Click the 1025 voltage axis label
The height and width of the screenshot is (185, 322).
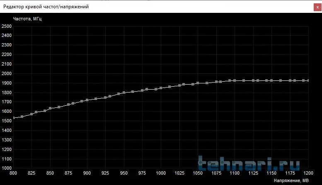[x=179, y=173]
